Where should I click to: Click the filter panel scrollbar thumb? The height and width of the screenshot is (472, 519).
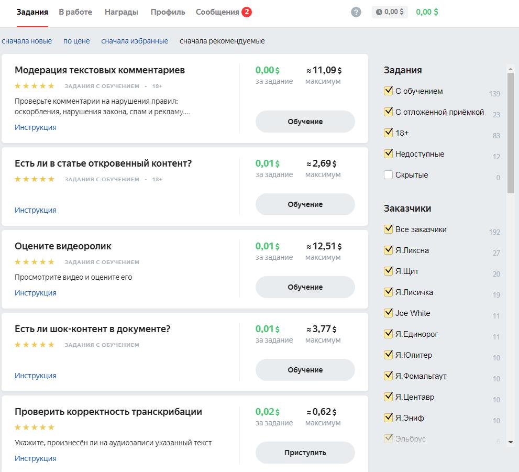point(511,133)
